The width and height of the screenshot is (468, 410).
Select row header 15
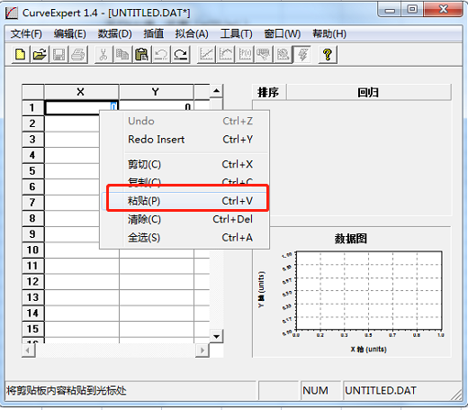point(32,329)
